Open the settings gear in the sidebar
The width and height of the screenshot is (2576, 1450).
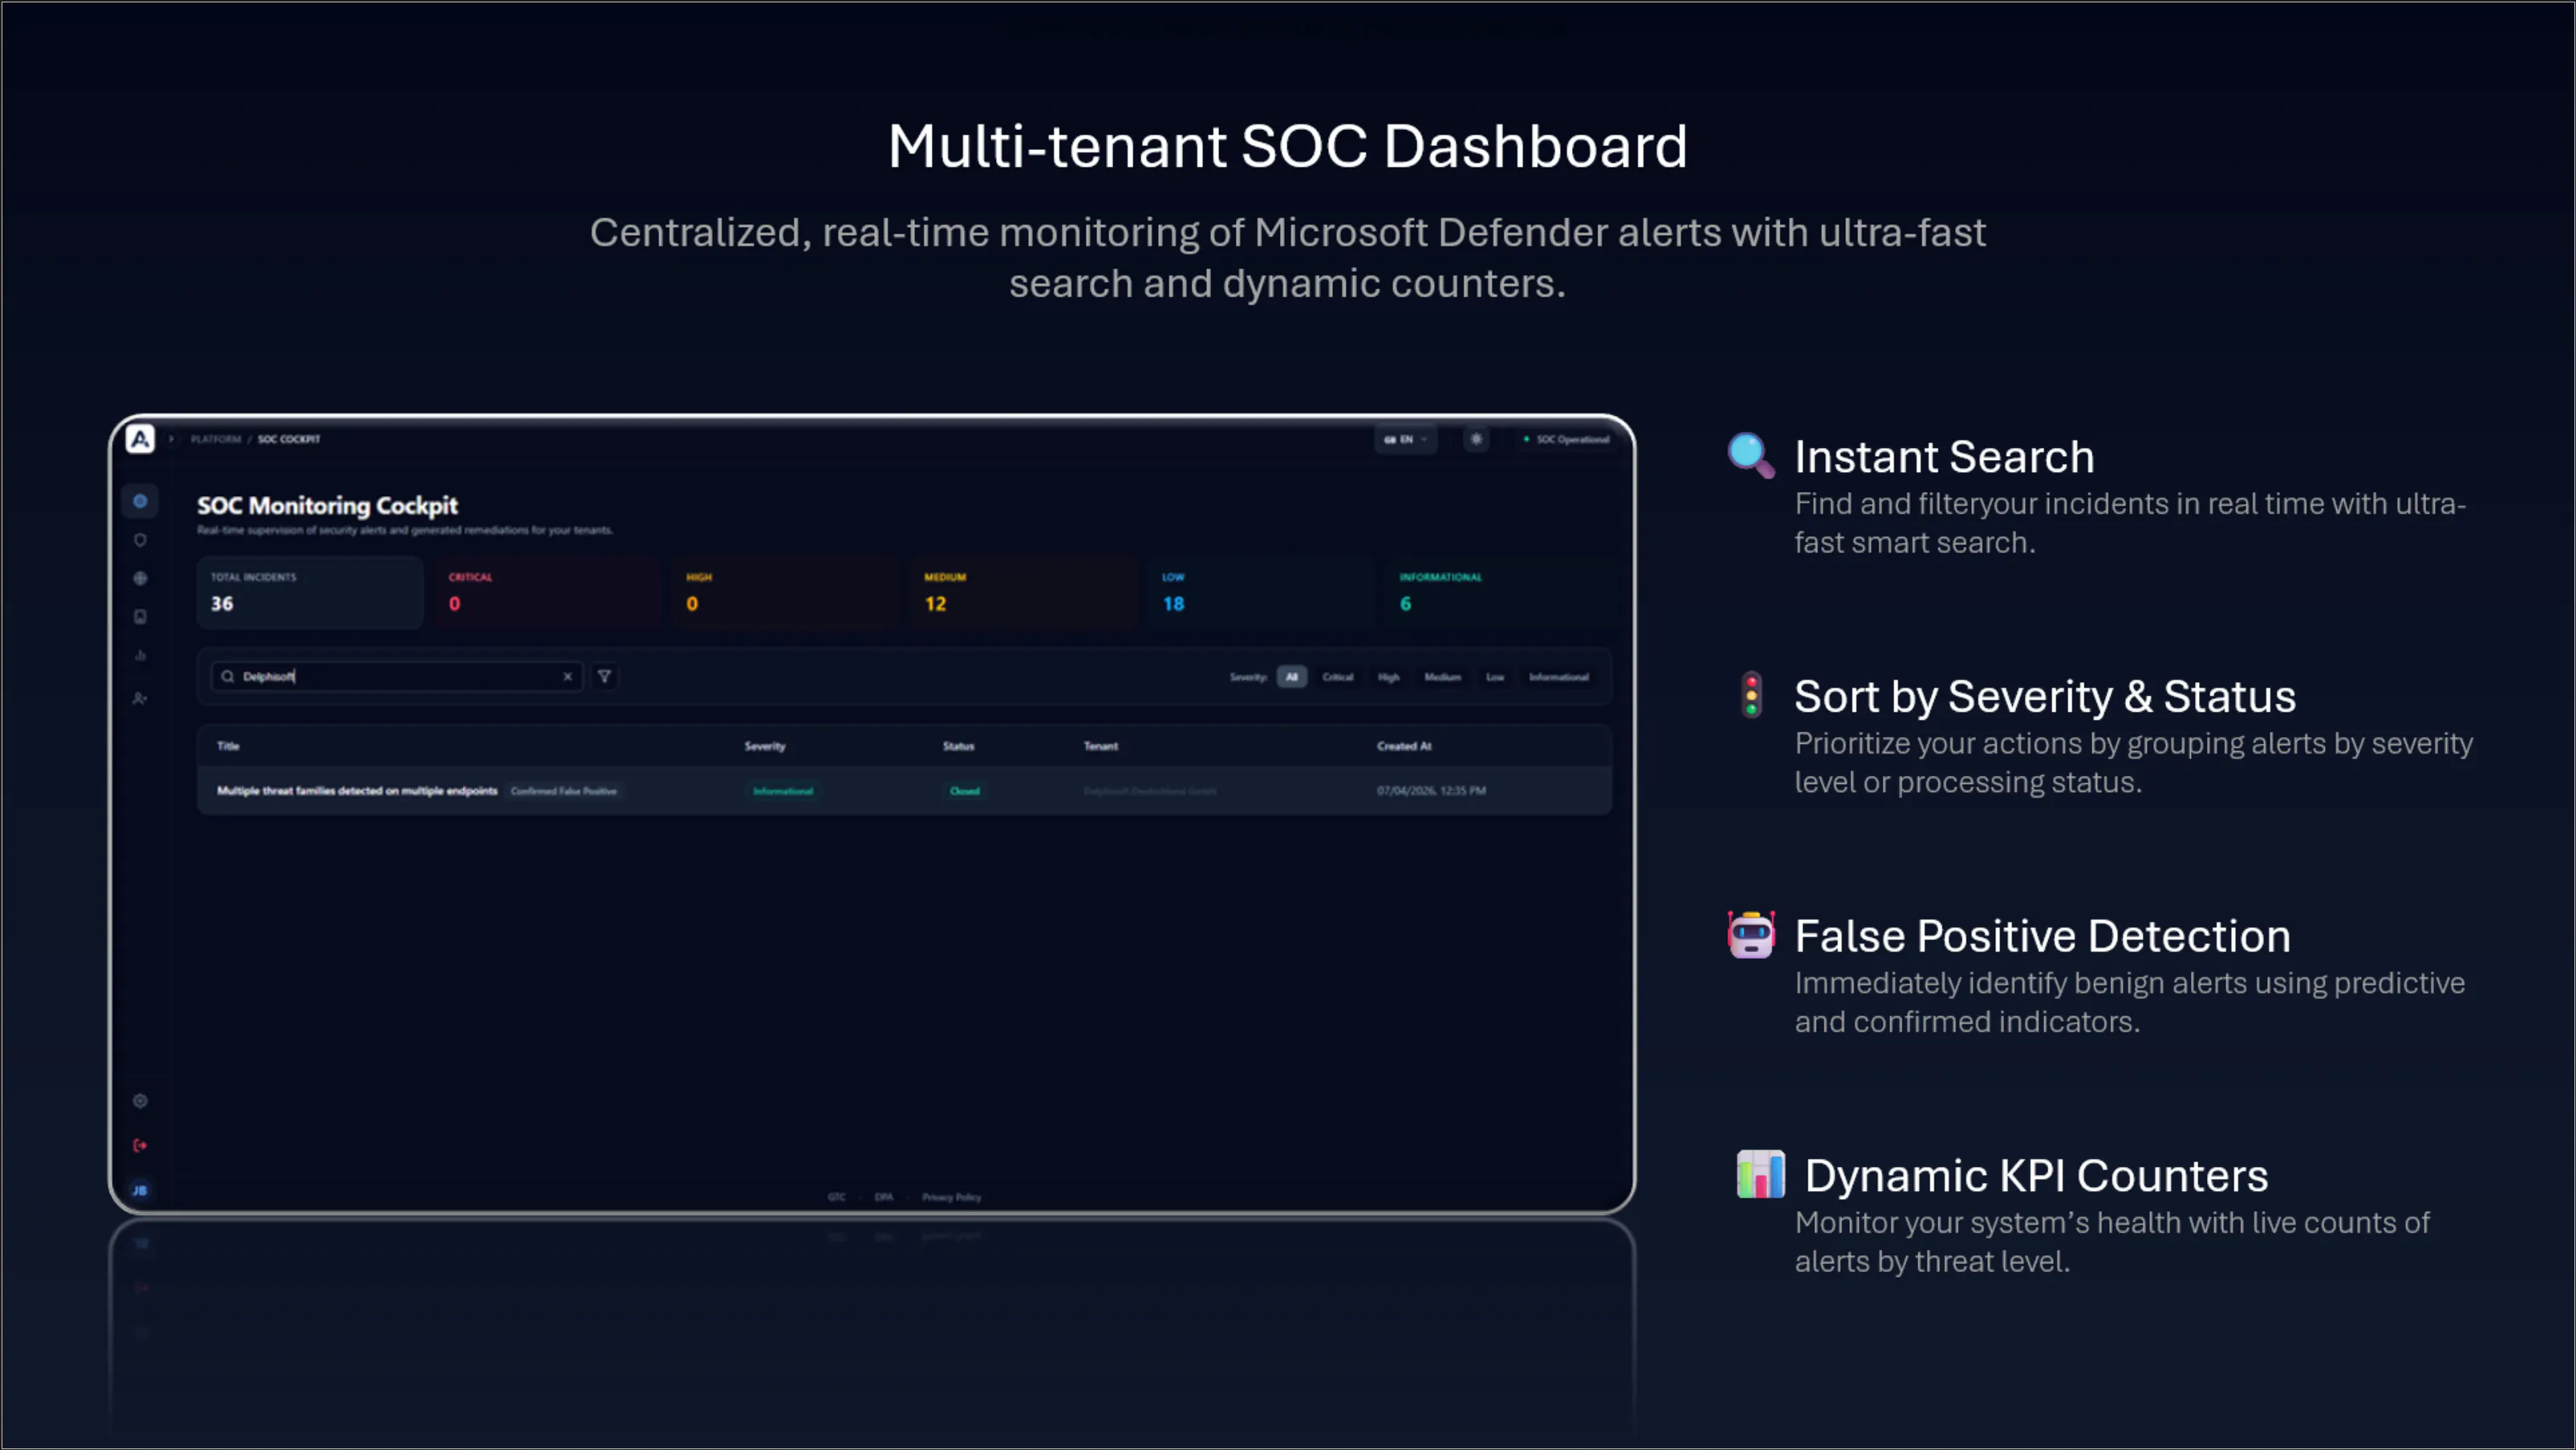[x=140, y=1101]
